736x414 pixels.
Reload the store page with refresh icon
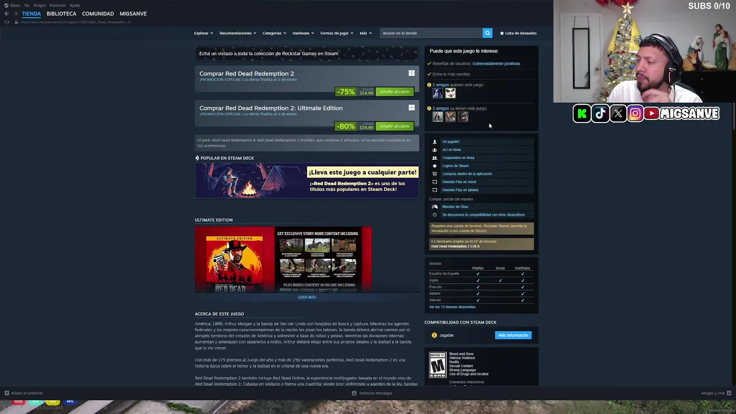(6, 22)
